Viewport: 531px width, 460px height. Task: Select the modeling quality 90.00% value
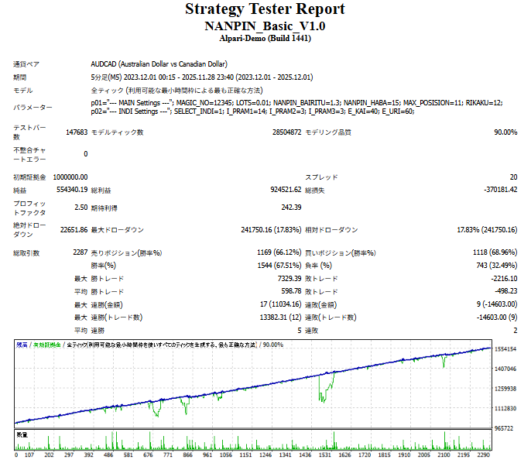coord(505,132)
